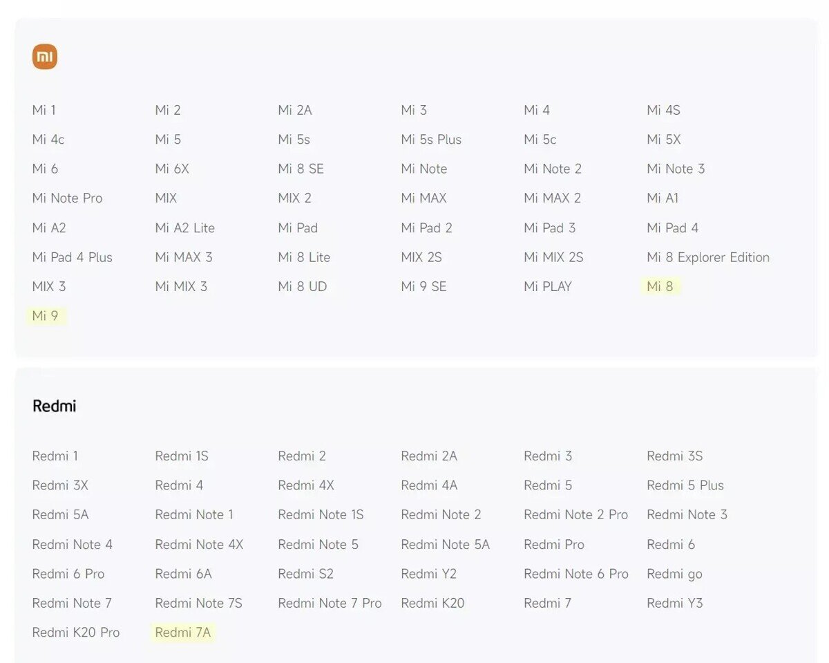Select Mi Pad 3
The width and height of the screenshot is (829, 663).
tap(550, 228)
